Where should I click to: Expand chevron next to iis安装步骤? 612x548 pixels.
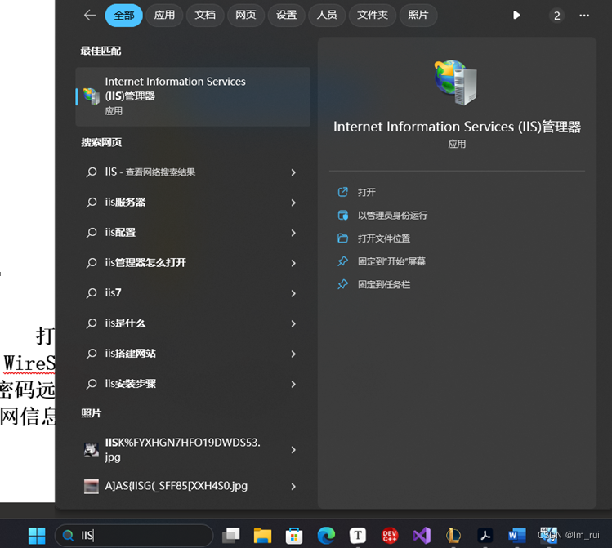click(x=293, y=384)
